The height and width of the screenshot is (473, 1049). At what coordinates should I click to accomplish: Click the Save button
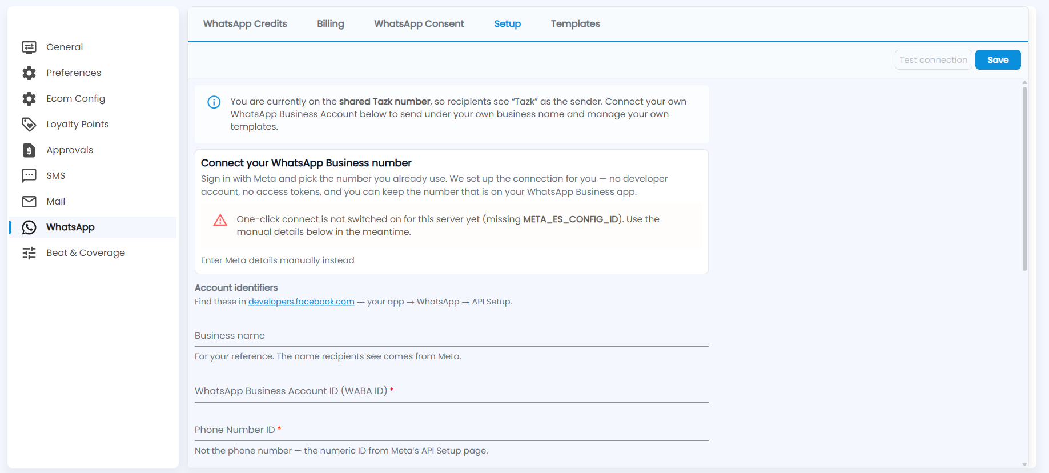pyautogui.click(x=998, y=60)
